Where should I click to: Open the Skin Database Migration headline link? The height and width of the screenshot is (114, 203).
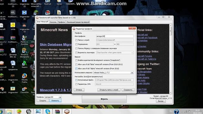[x=56, y=45]
